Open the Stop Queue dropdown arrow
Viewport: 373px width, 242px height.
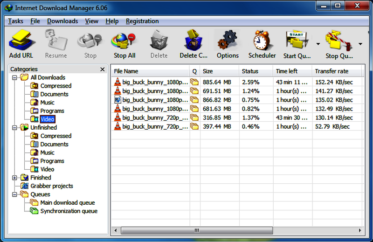tap(360, 44)
